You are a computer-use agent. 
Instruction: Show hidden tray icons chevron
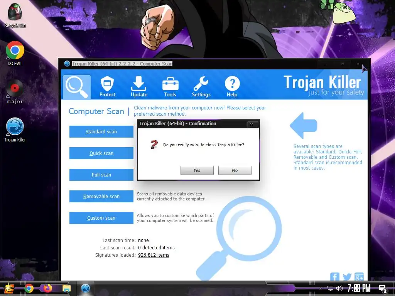(321, 288)
